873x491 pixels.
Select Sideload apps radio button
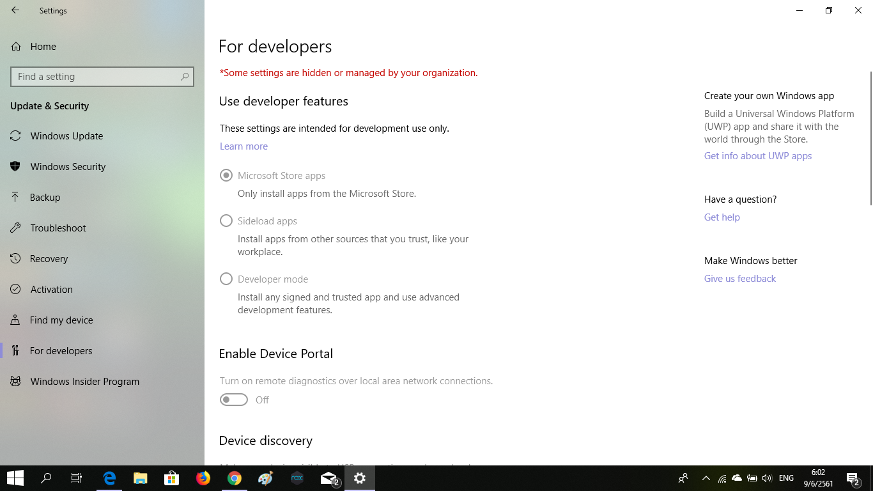coord(226,221)
